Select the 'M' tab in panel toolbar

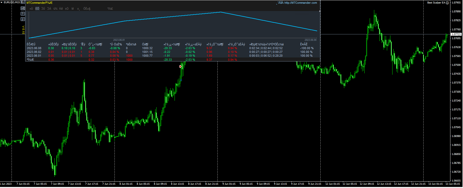tap(73, 9)
